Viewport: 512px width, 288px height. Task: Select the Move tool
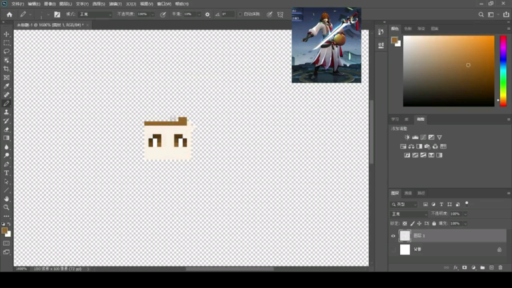pos(6,34)
